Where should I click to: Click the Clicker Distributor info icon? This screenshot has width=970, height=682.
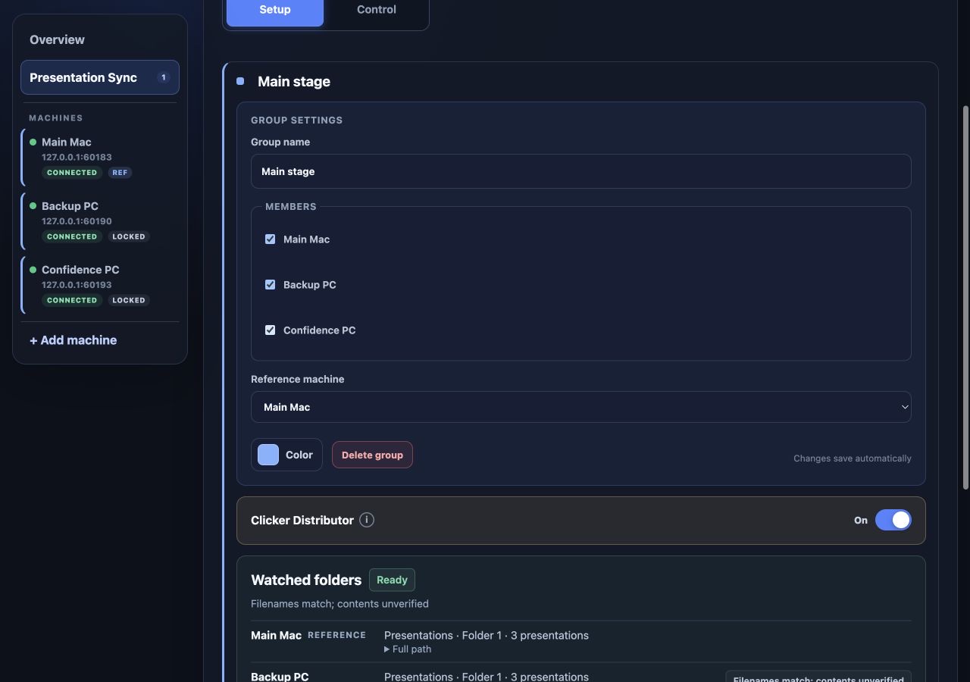[367, 520]
